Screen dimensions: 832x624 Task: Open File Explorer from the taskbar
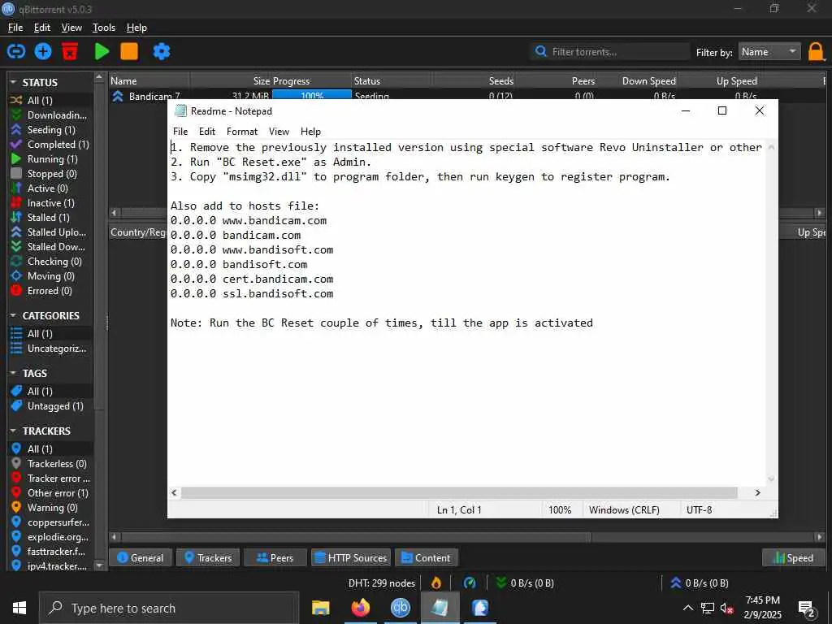click(320, 608)
